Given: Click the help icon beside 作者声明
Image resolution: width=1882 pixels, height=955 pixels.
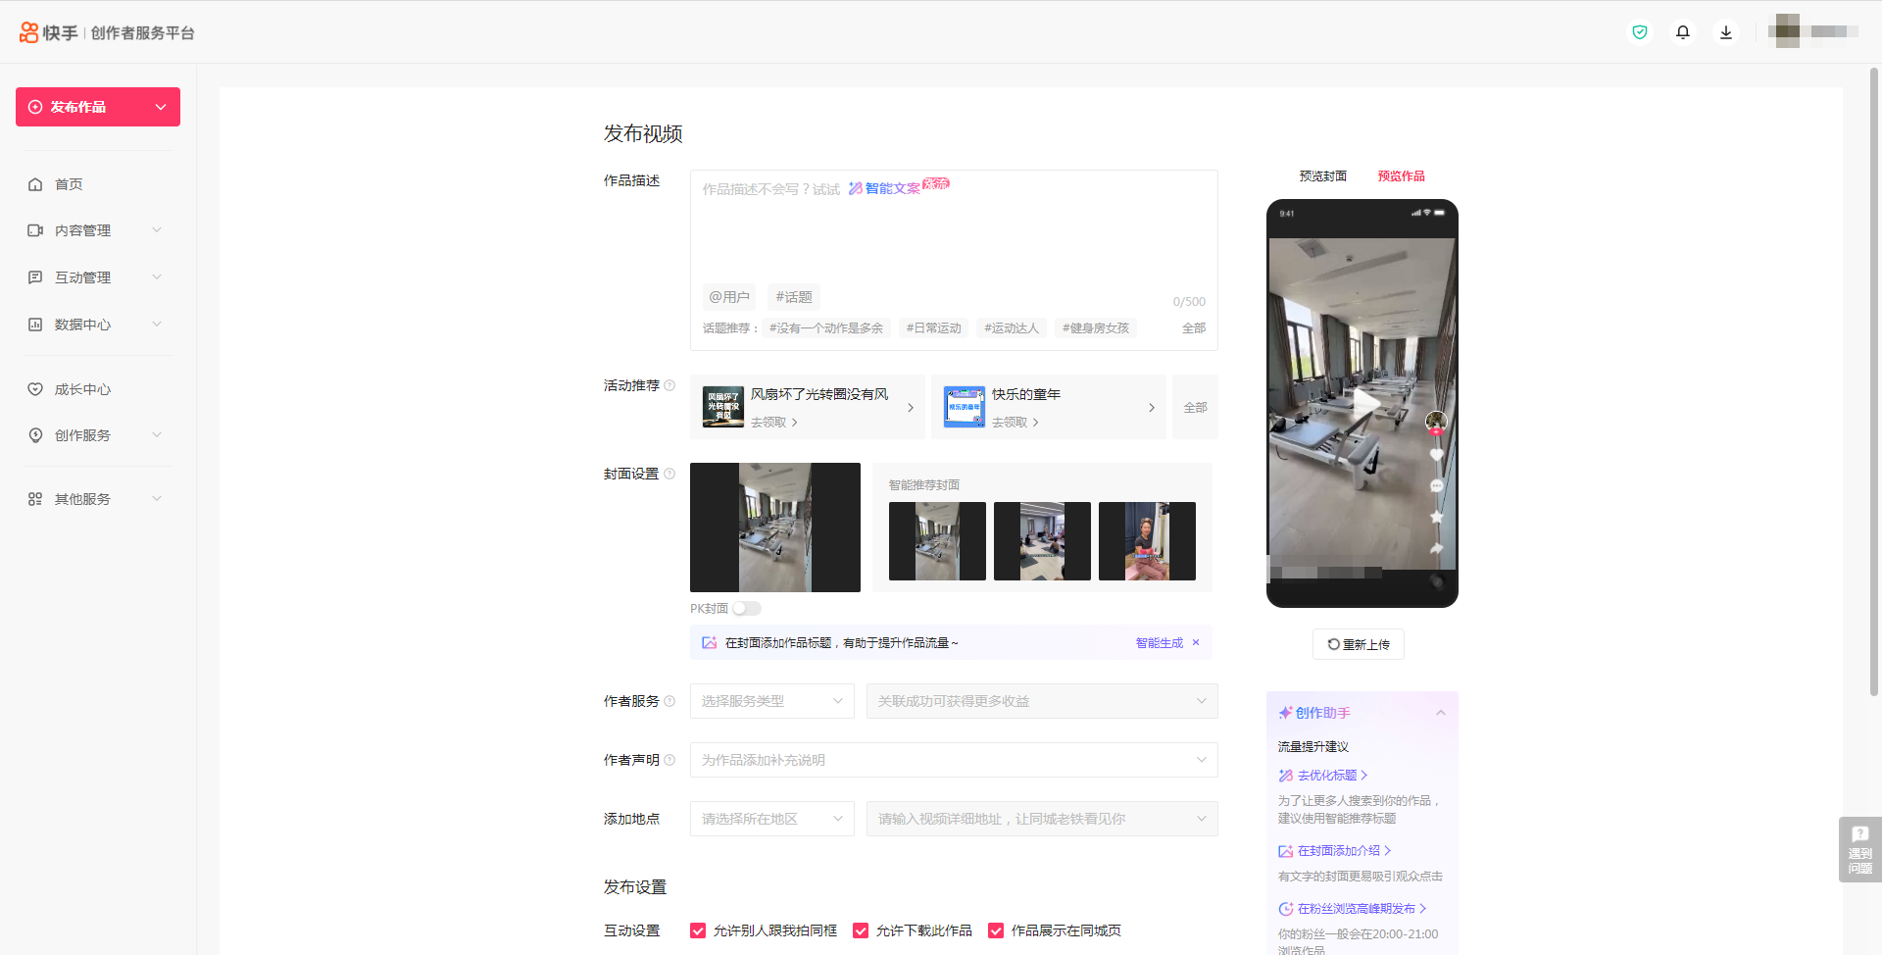Looking at the screenshot, I should pos(669,760).
